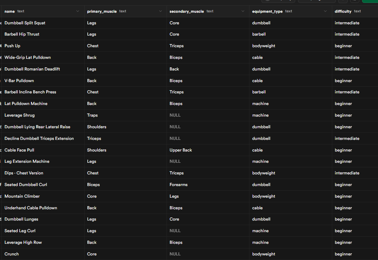Viewport: 378px width, 260px height.
Task: Select NULL secondary muscle in Leg Extension Machine row
Action: [x=208, y=161]
